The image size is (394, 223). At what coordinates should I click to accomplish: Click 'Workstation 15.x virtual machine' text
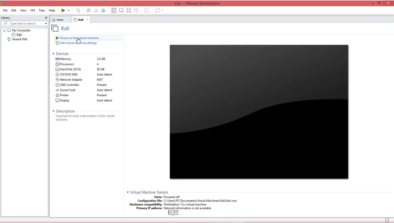tap(185, 204)
